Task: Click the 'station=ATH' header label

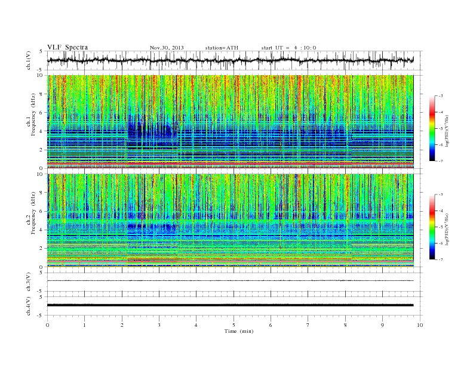Action: click(222, 48)
